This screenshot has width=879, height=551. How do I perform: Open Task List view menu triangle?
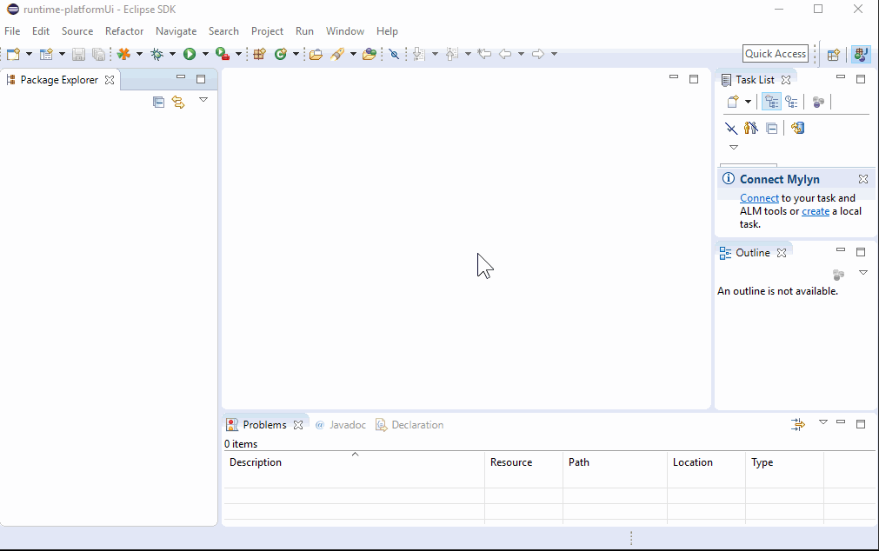click(734, 148)
